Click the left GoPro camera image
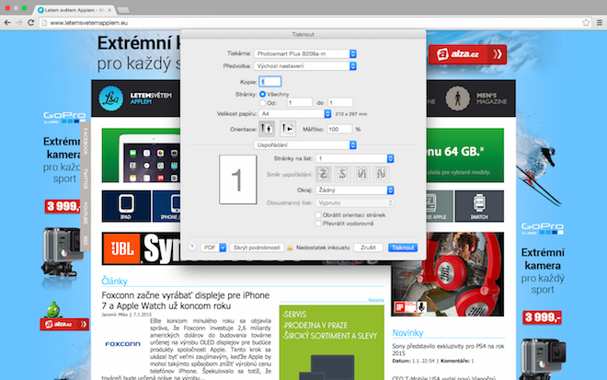The width and height of the screenshot is (607, 380). tap(62, 252)
